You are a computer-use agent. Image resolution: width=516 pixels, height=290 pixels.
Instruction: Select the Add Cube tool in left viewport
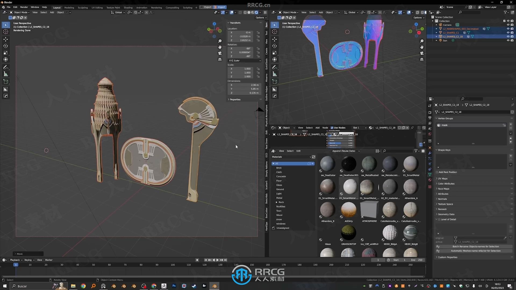[6, 82]
